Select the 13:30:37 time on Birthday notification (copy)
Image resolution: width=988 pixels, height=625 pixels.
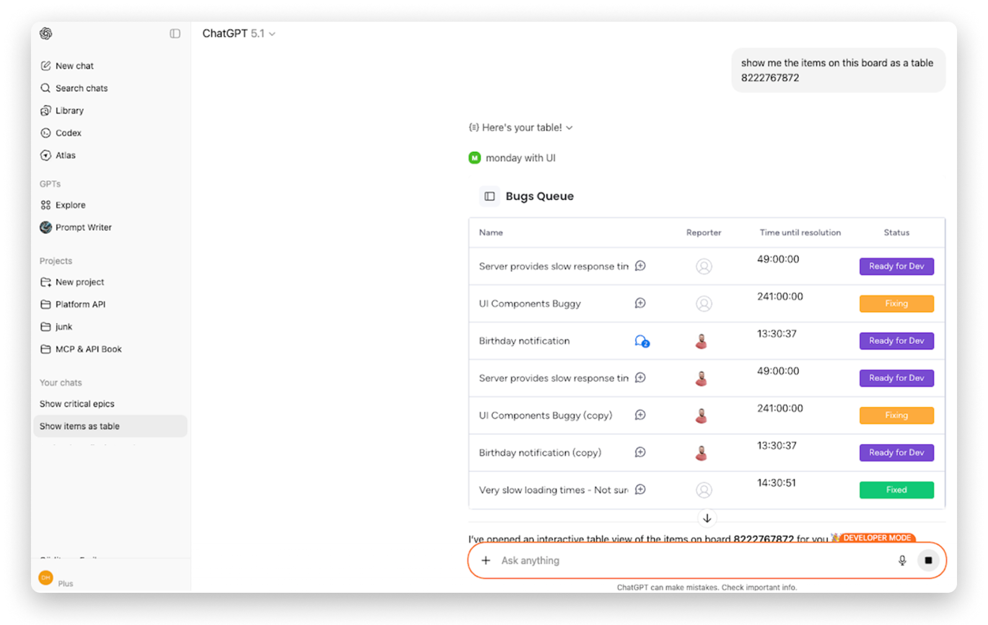(777, 445)
